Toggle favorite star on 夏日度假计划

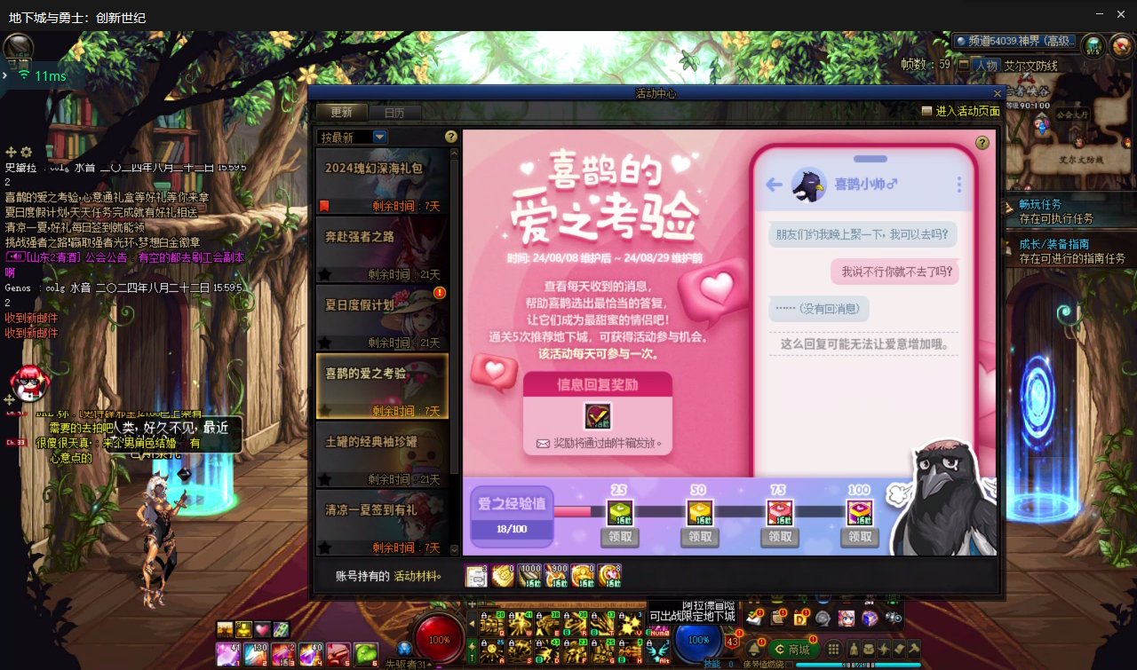click(x=325, y=343)
